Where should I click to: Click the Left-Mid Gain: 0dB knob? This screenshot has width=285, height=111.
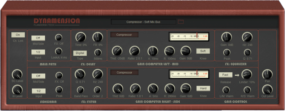click(186, 51)
